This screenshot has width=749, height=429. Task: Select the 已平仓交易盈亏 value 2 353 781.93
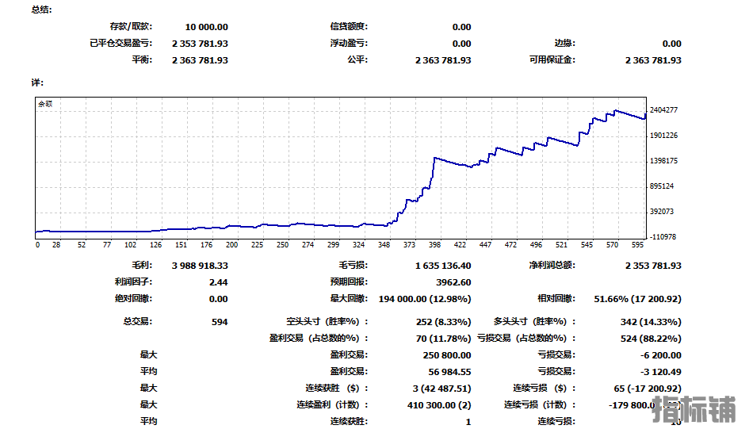[x=200, y=44]
